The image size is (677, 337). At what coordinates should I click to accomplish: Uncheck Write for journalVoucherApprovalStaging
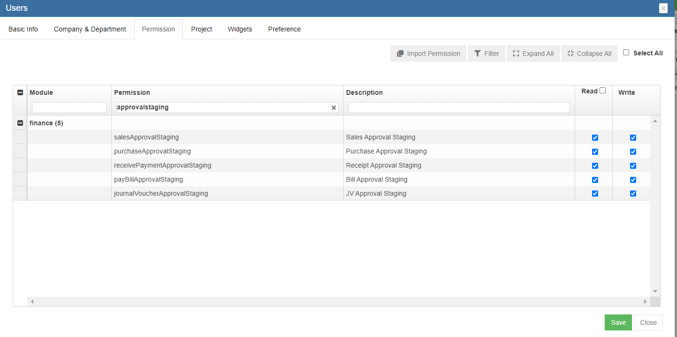tap(633, 193)
